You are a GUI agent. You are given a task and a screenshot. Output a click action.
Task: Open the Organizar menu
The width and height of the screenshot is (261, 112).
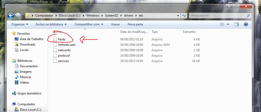(x=20, y=24)
